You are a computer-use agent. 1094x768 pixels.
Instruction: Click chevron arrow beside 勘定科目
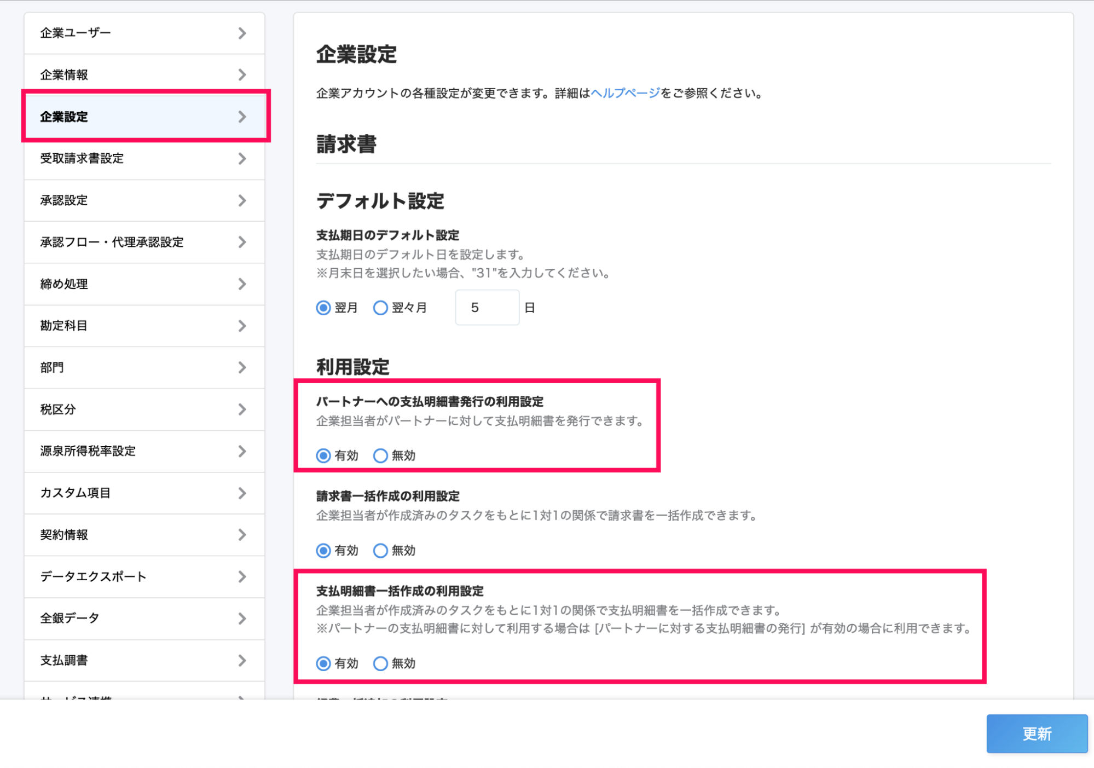[x=242, y=326]
